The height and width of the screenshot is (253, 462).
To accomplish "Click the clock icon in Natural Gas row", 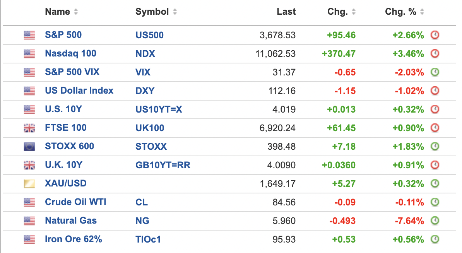I will click(435, 221).
